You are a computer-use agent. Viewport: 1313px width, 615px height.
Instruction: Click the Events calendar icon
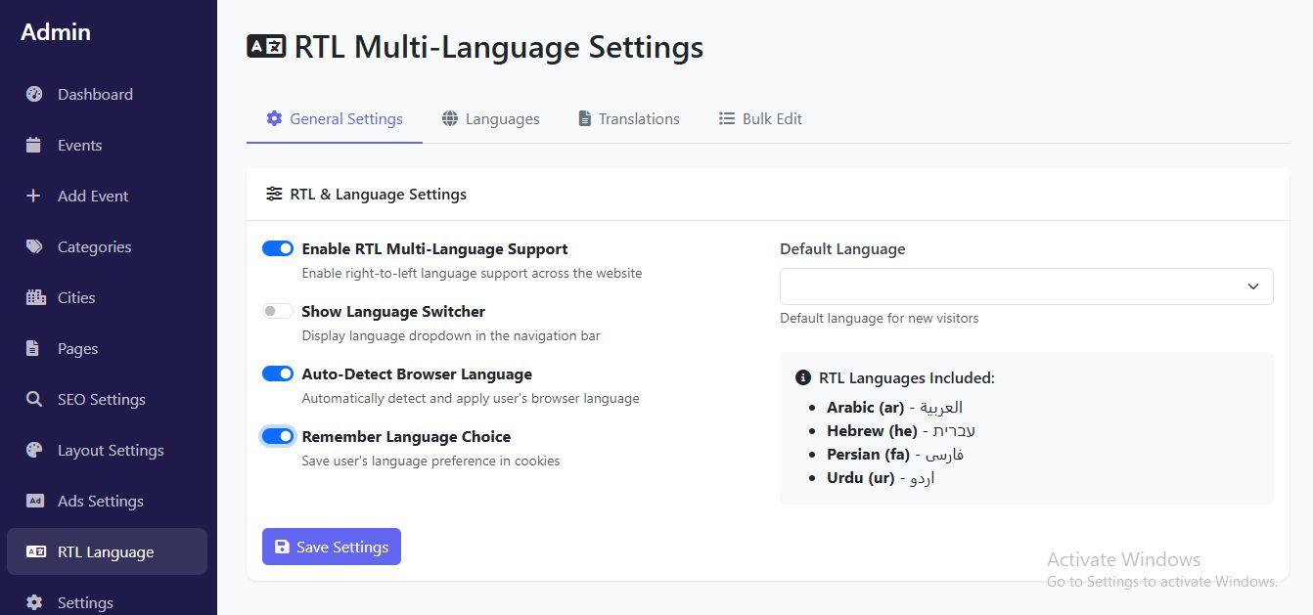coord(34,146)
